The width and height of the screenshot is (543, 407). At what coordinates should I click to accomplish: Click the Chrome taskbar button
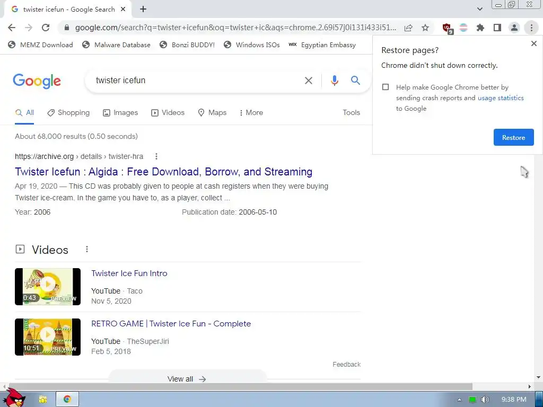pyautogui.click(x=67, y=399)
